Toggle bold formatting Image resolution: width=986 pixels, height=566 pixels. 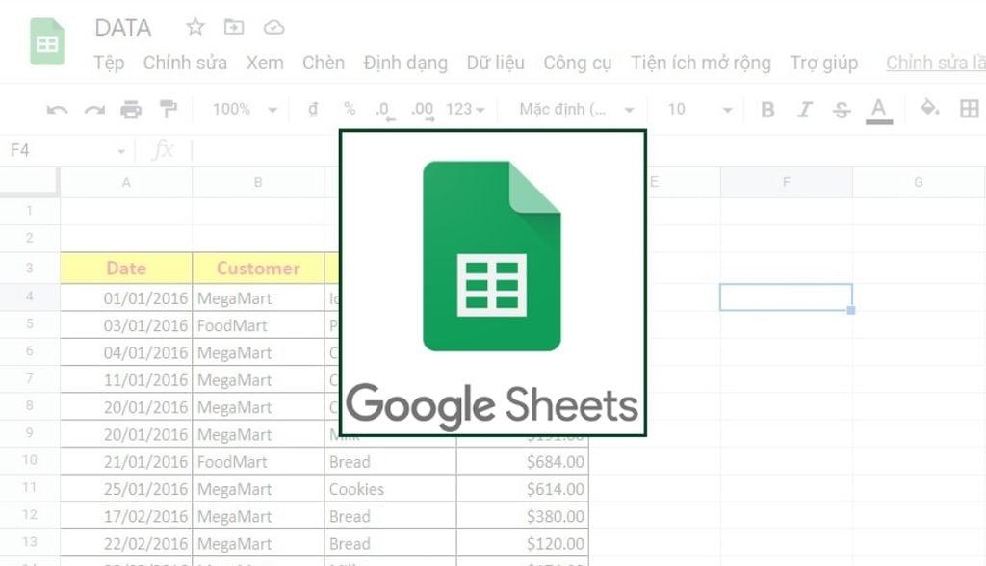[767, 110]
